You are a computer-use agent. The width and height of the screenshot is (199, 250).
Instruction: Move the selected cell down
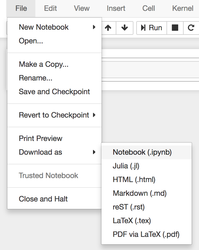[125, 28]
